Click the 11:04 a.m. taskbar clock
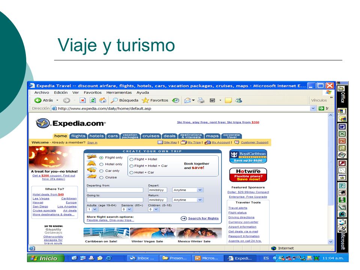Screen dimensions: 360x270 coord(333,258)
